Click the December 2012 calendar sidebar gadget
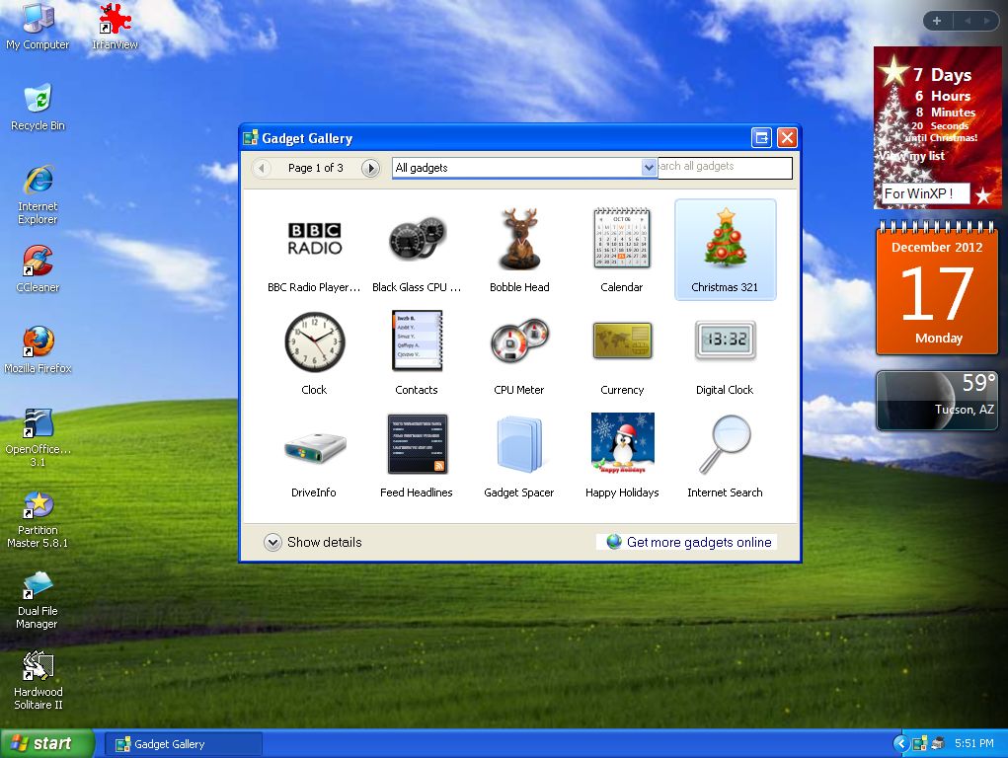Screen dimensions: 1008x758 coord(937,288)
